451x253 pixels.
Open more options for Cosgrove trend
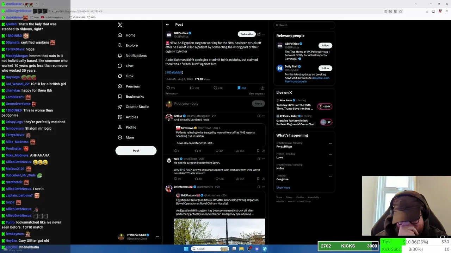pyautogui.click(x=330, y=176)
